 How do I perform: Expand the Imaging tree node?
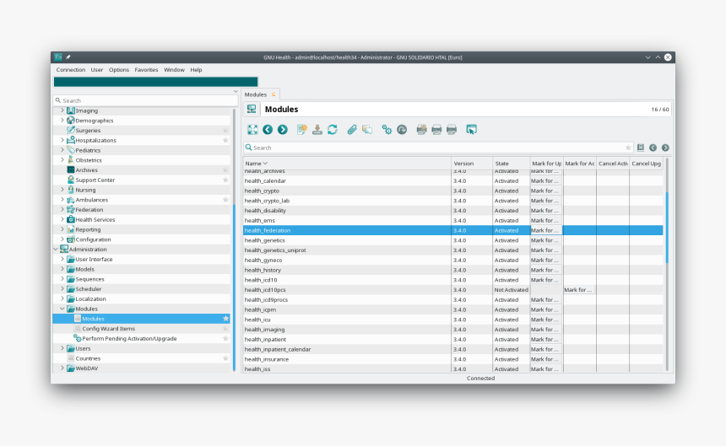pos(62,110)
